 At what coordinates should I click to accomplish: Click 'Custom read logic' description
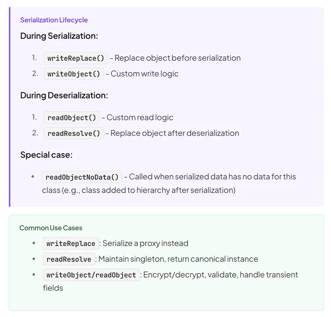tap(140, 117)
